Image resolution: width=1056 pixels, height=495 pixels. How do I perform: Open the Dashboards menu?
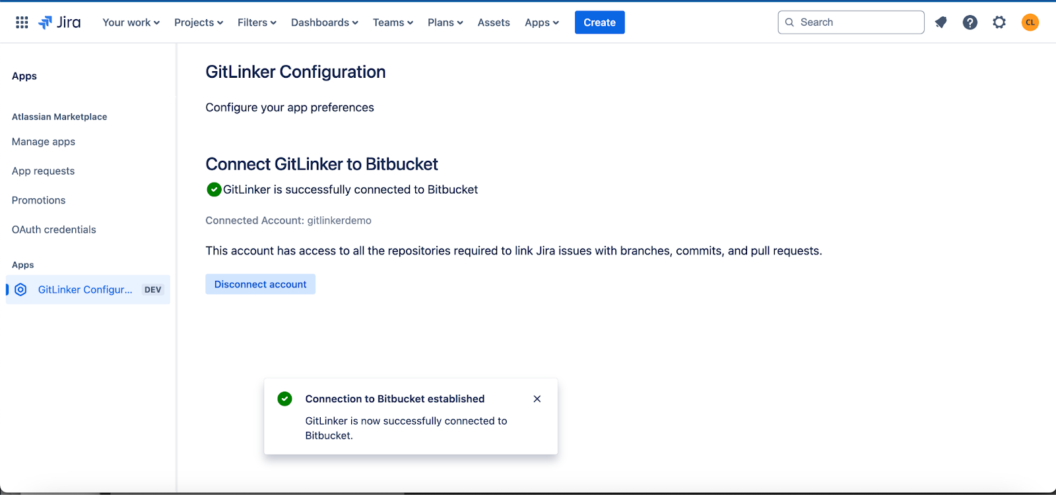tap(324, 22)
